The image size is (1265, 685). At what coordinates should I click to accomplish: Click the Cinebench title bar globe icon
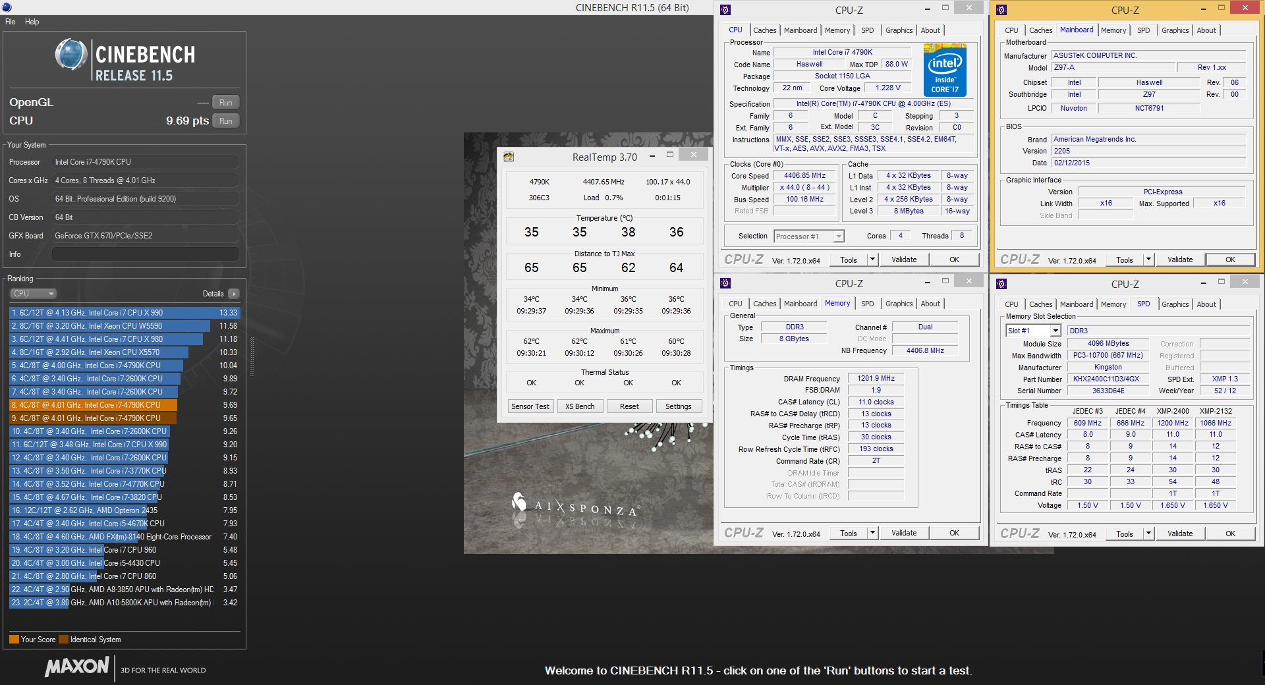click(7, 7)
